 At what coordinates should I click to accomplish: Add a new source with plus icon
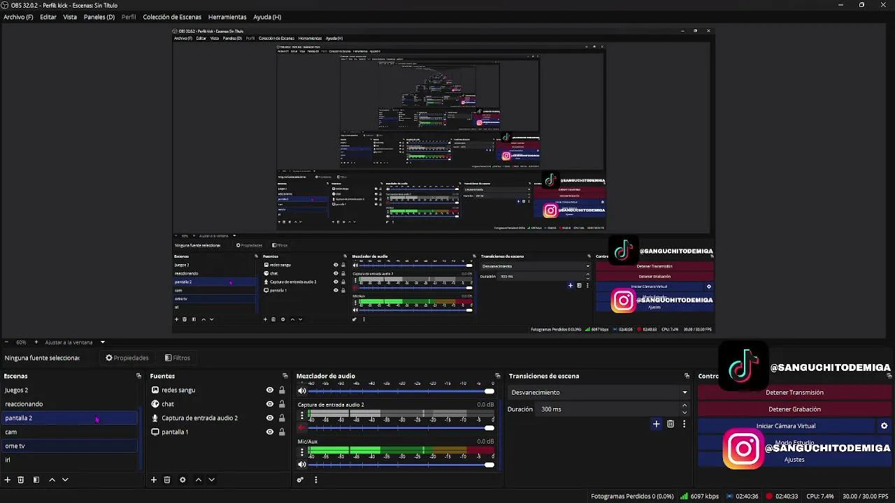coord(154,480)
